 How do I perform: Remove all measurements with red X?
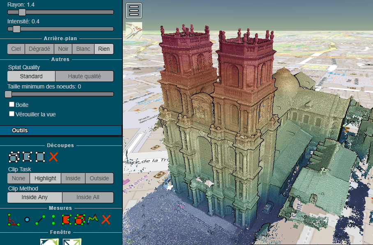pos(106,220)
